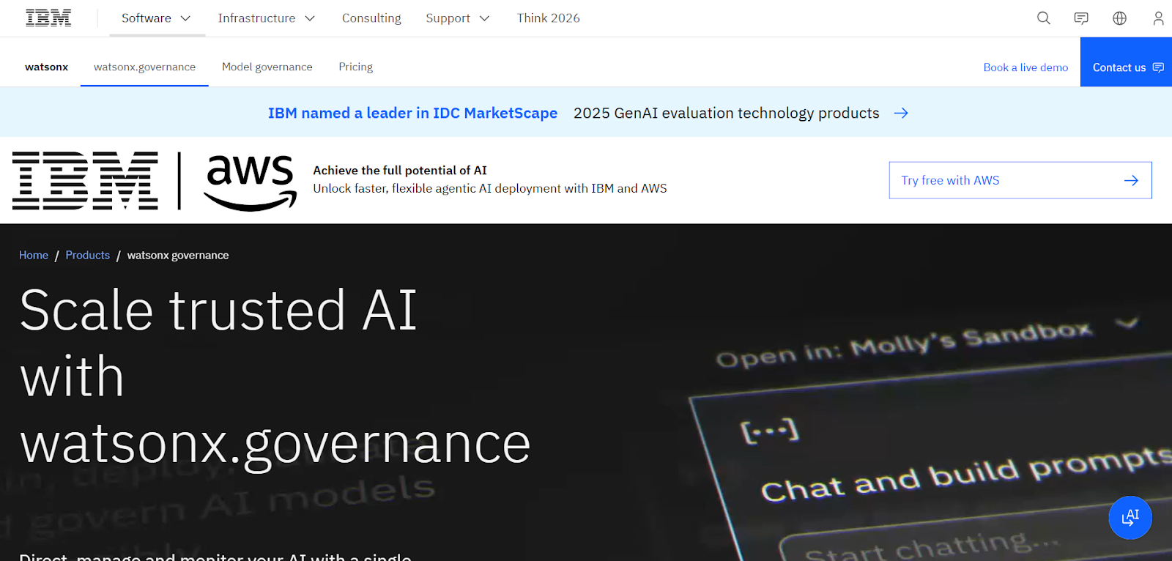Click Achieve the full potential of AI heading
This screenshot has width=1172, height=561.
point(400,170)
